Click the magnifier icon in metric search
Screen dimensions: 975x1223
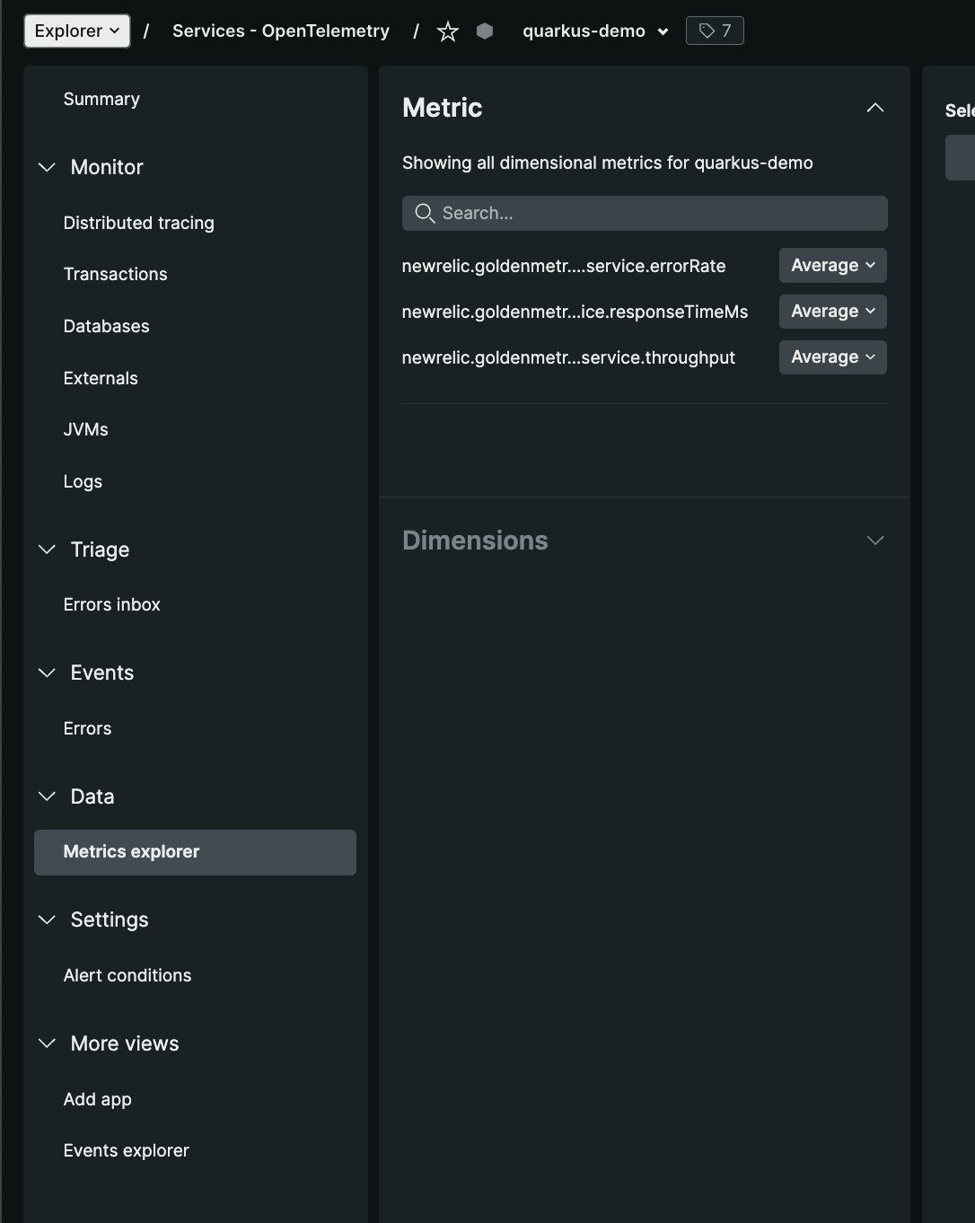[x=425, y=213]
